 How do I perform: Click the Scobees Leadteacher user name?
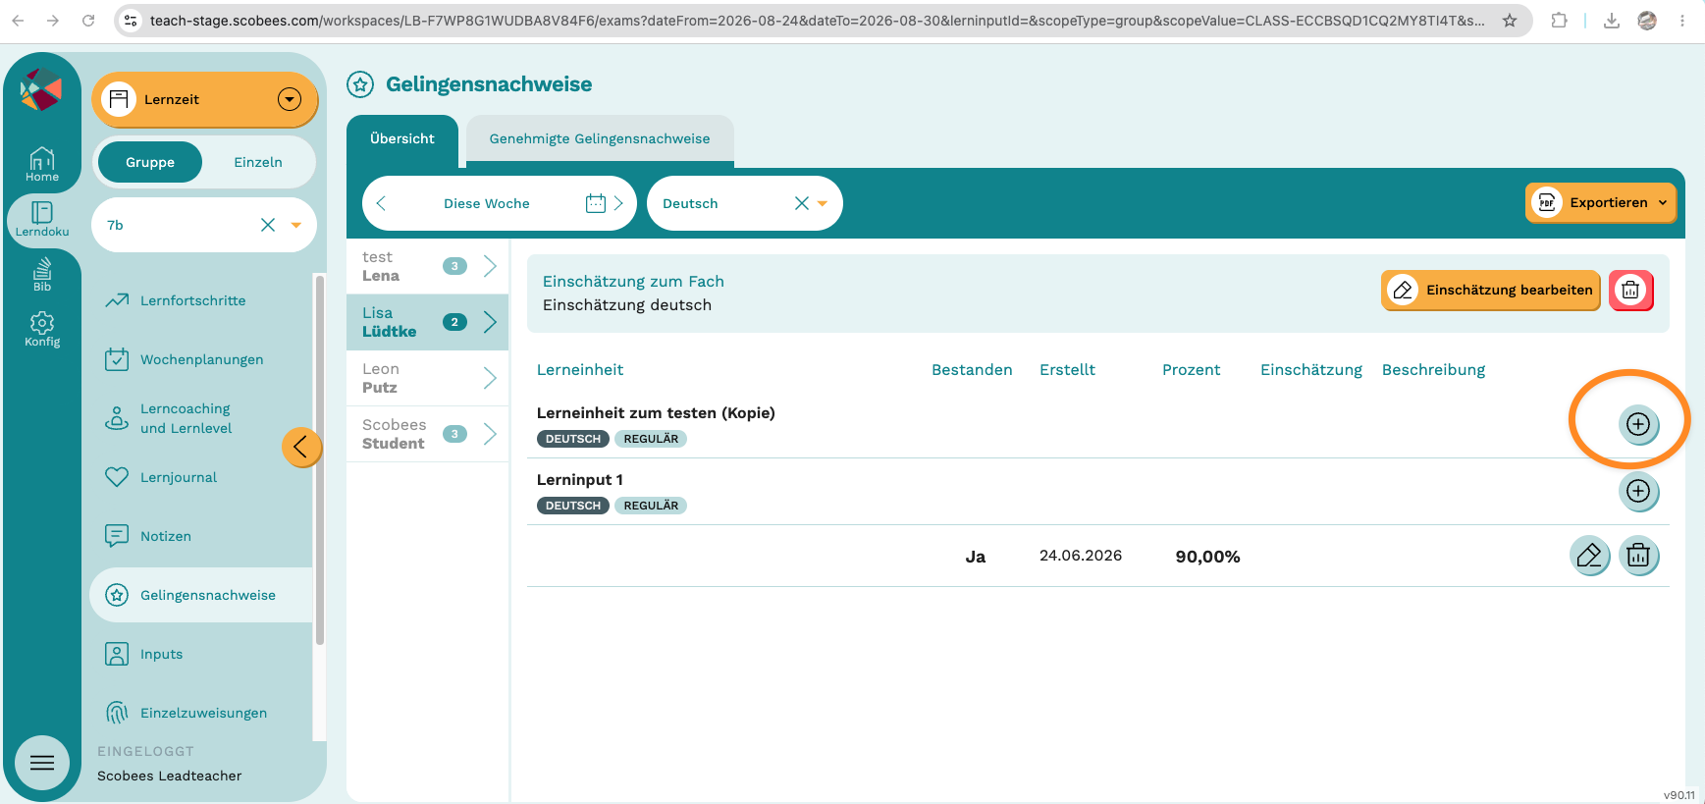click(169, 776)
